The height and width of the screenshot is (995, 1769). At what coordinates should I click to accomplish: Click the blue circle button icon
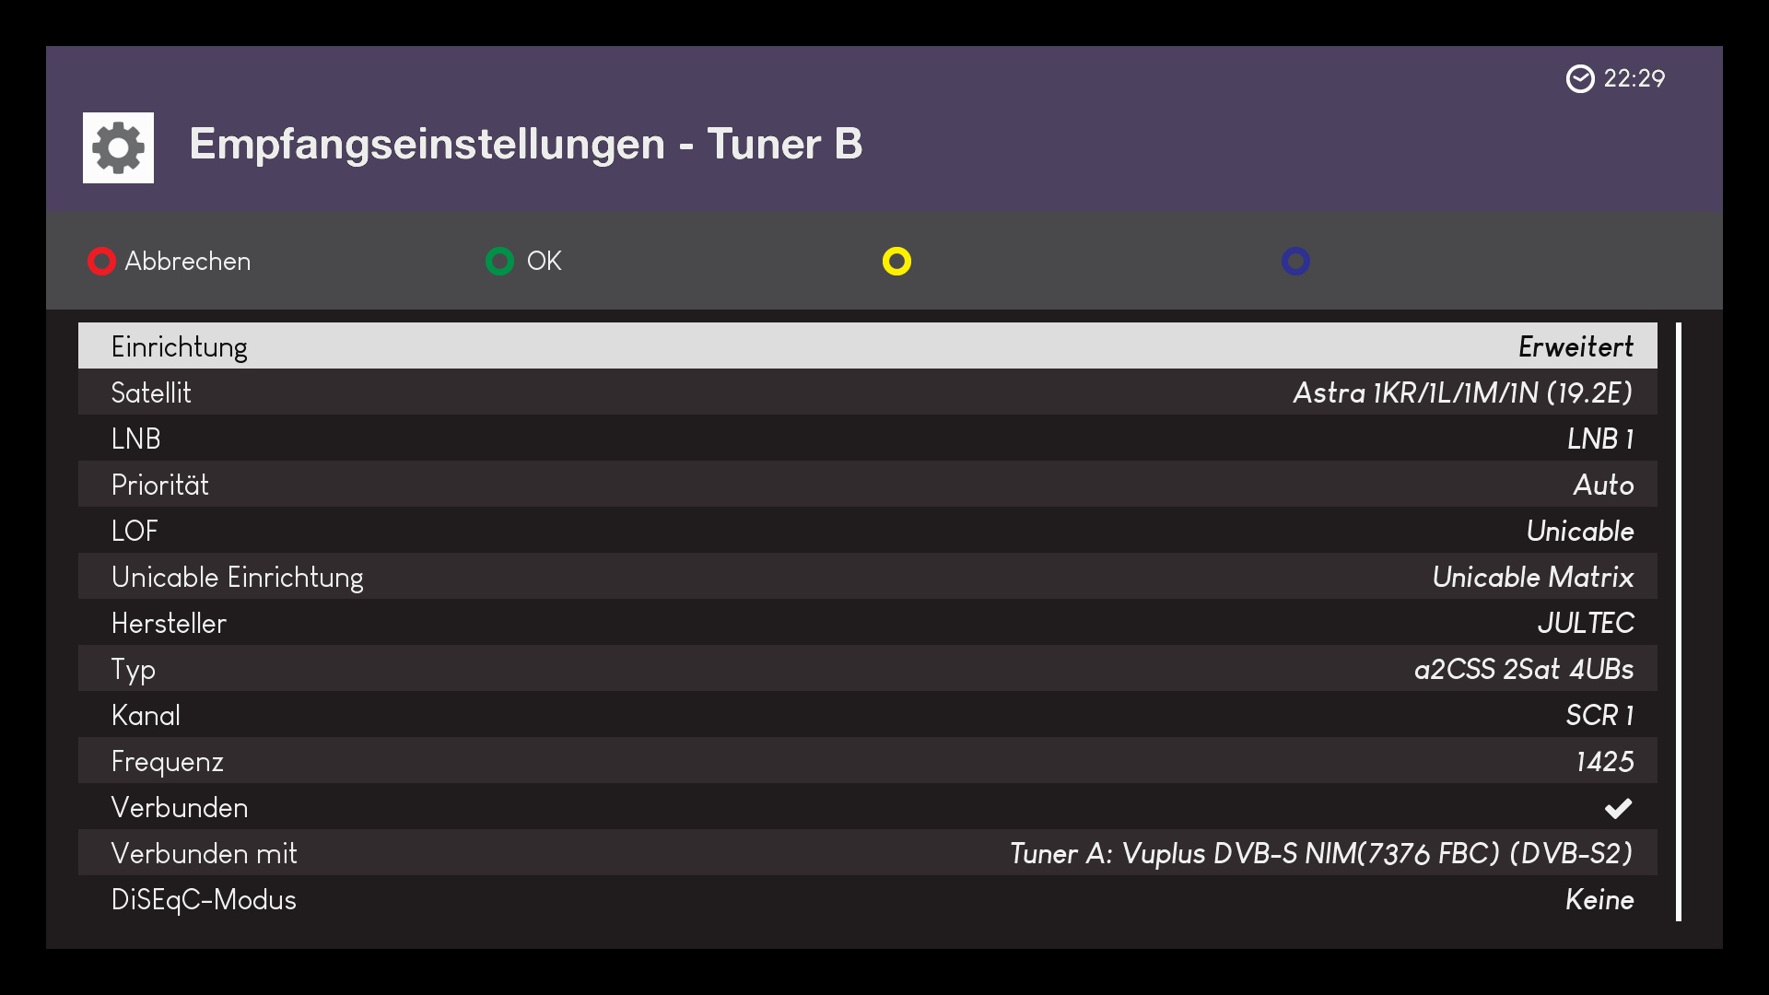(1295, 262)
